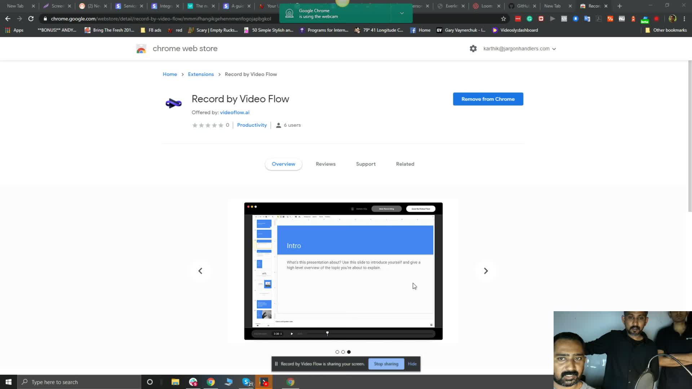Screen dimensions: 692x389
Task: Hide the screen sharing bar
Action: [x=412, y=364]
